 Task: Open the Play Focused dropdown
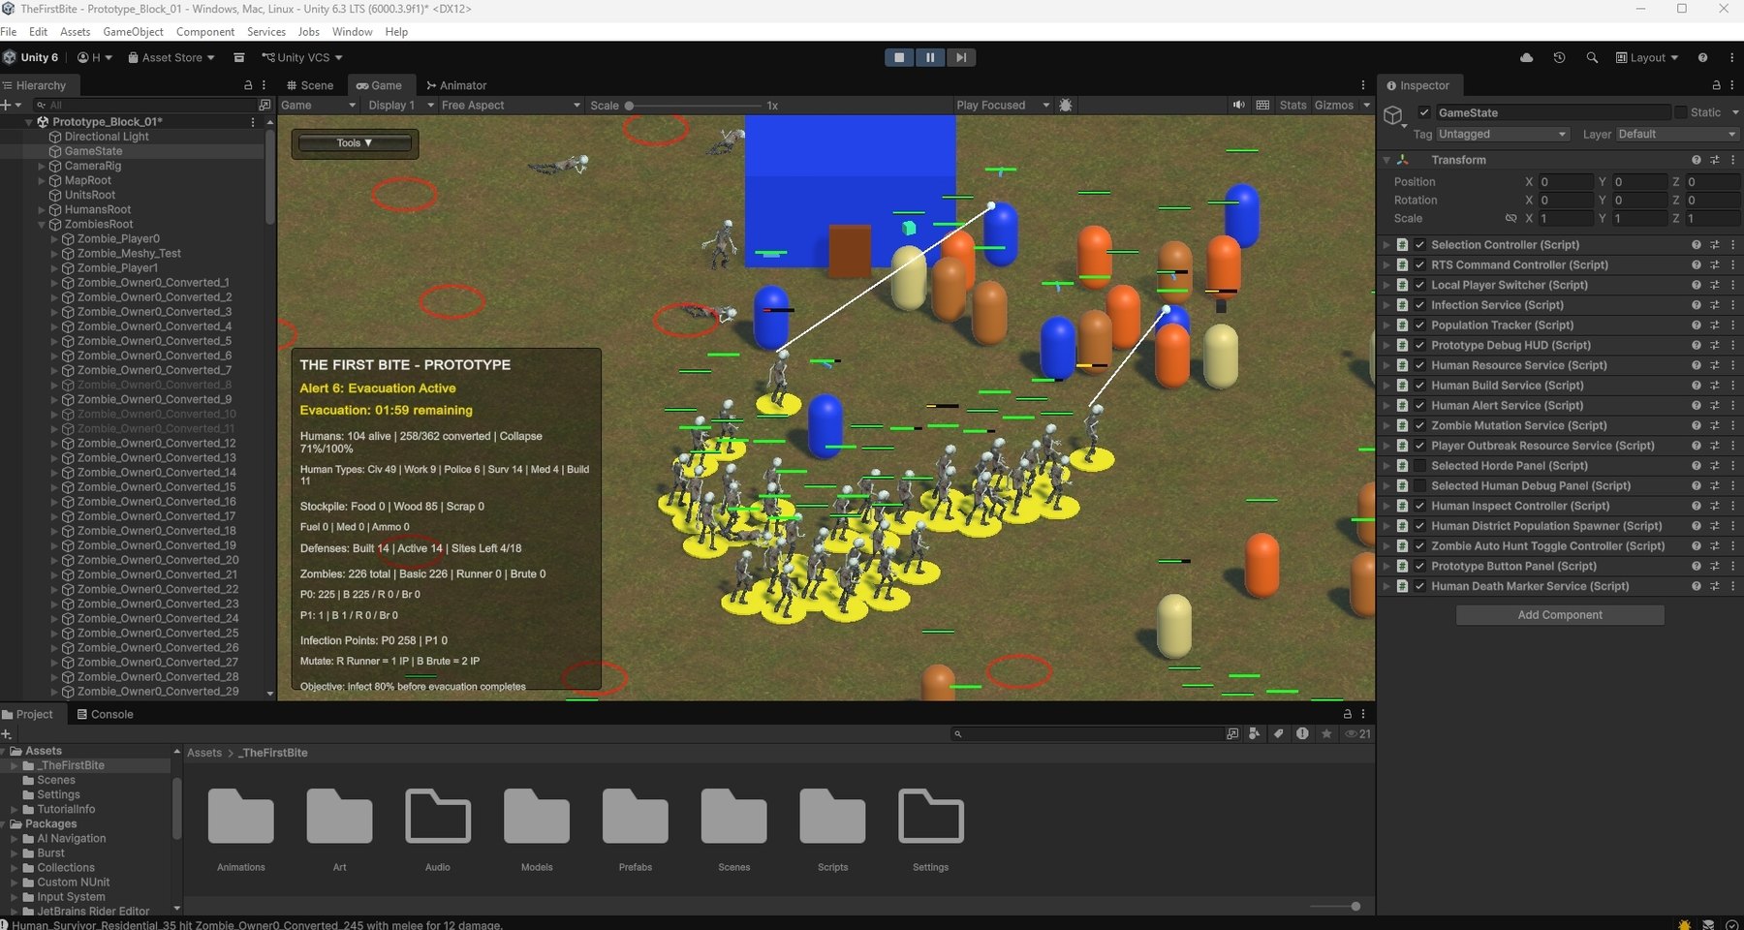(1003, 105)
